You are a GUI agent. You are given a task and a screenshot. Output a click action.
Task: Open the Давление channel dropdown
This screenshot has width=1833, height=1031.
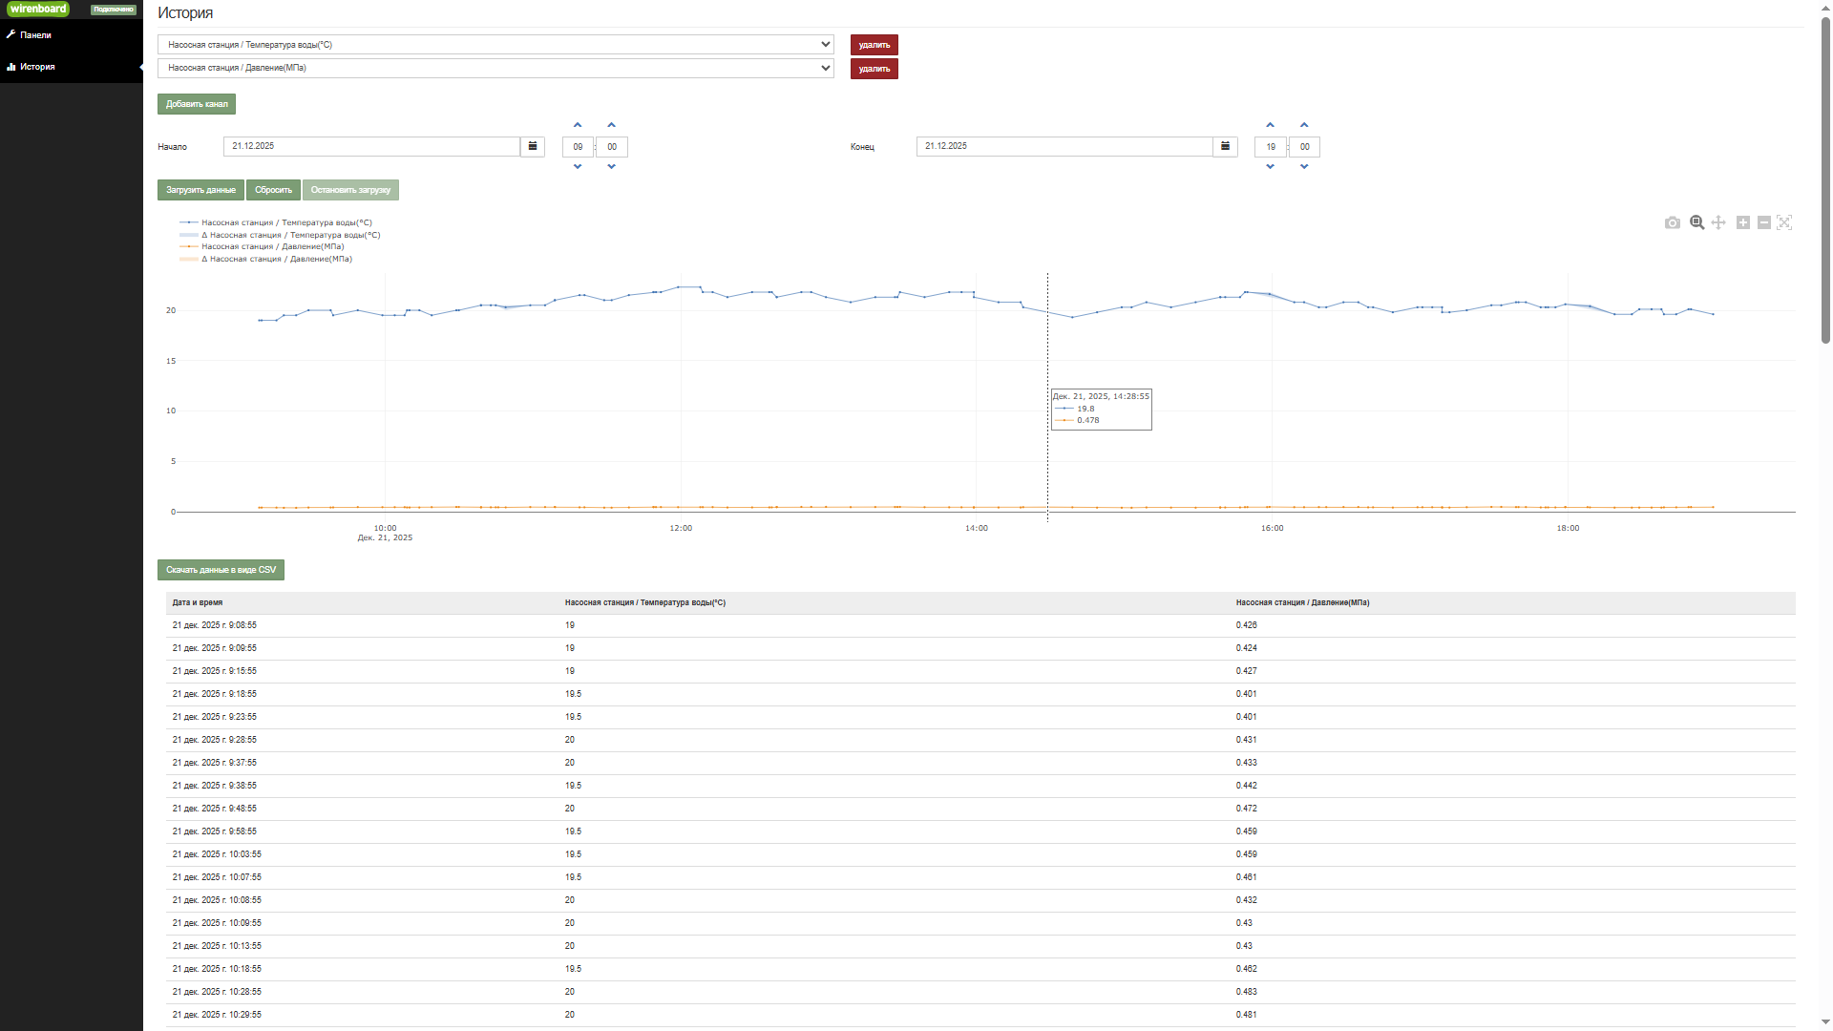tap(495, 68)
